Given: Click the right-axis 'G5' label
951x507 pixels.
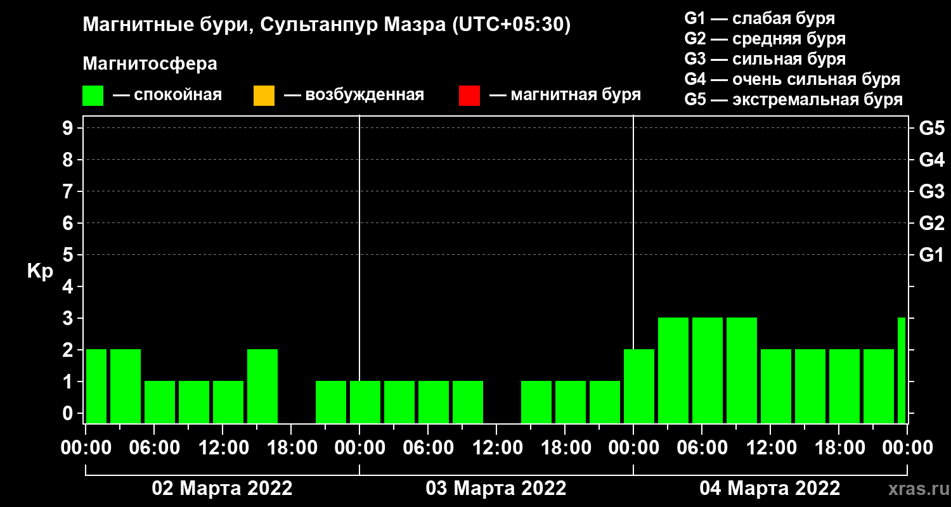Looking at the screenshot, I should pyautogui.click(x=931, y=129).
